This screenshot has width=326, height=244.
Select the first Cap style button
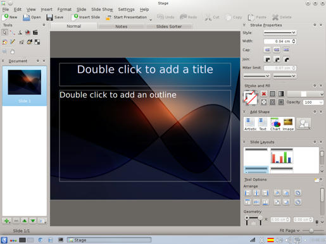tap(267, 50)
